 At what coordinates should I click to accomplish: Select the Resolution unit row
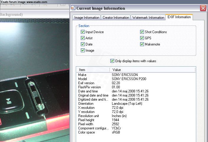(x=136, y=116)
